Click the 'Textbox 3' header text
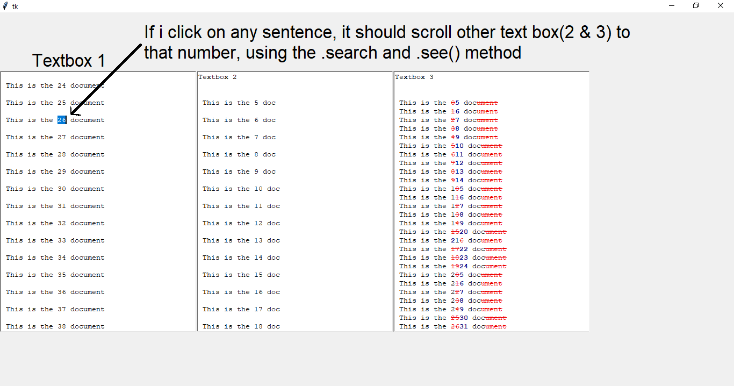 tap(414, 77)
